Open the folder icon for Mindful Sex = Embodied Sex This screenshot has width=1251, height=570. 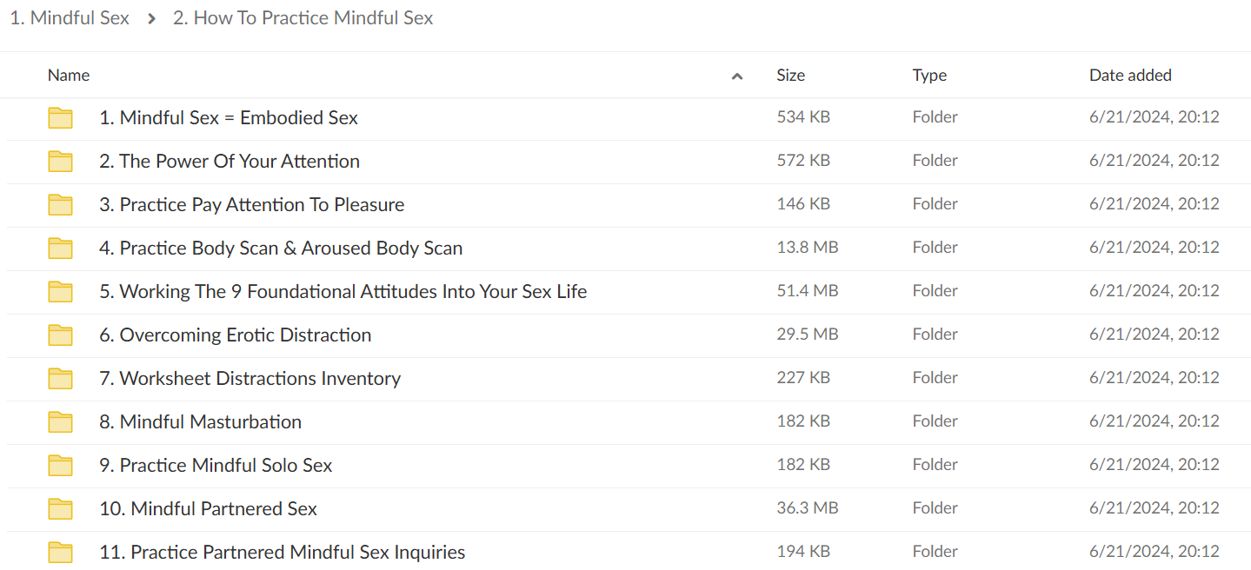(x=60, y=118)
